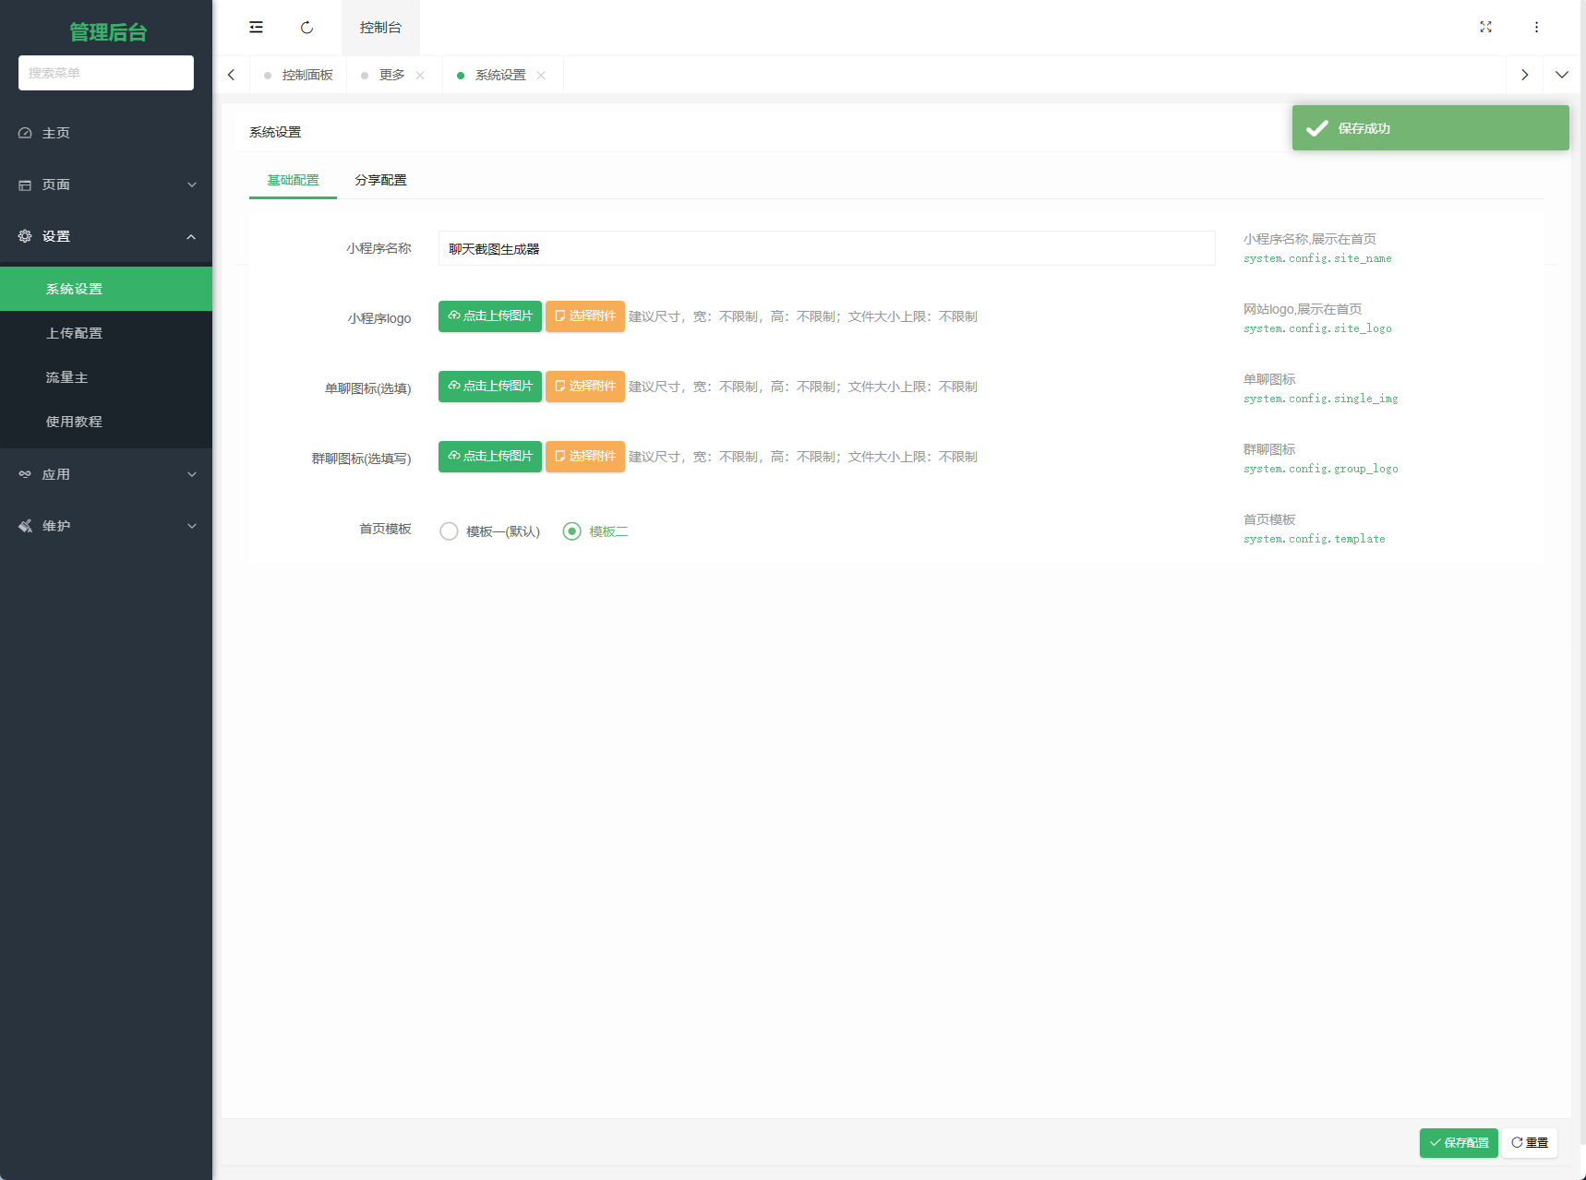This screenshot has width=1586, height=1180.
Task: Click the refresh page icon
Action: (x=306, y=28)
